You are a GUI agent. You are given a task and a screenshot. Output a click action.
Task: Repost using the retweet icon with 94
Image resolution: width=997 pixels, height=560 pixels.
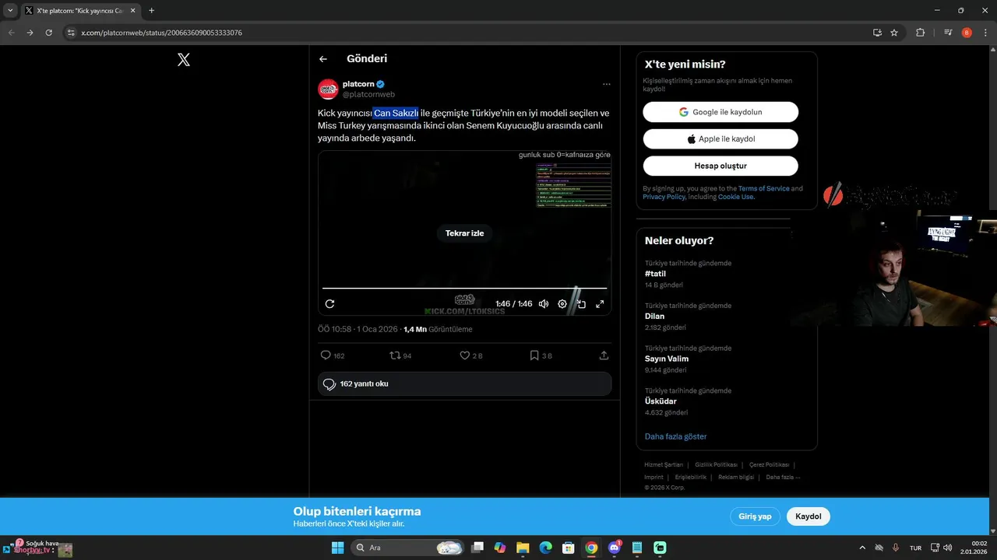point(400,355)
